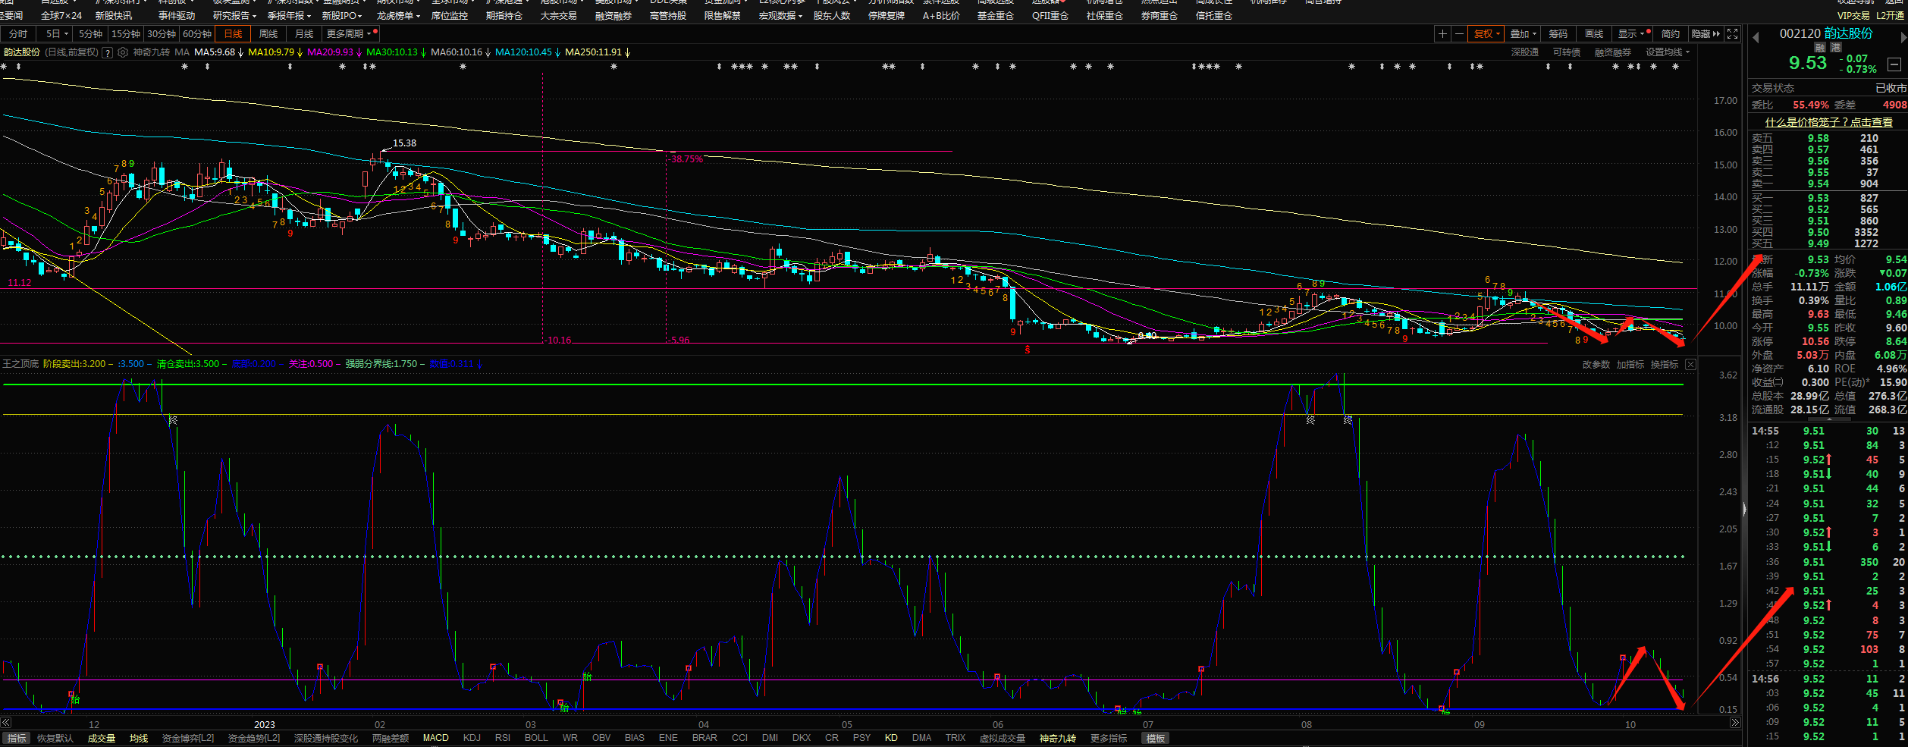The image size is (1908, 747).
Task: Close the indicator sub-panel
Action: [1690, 365]
